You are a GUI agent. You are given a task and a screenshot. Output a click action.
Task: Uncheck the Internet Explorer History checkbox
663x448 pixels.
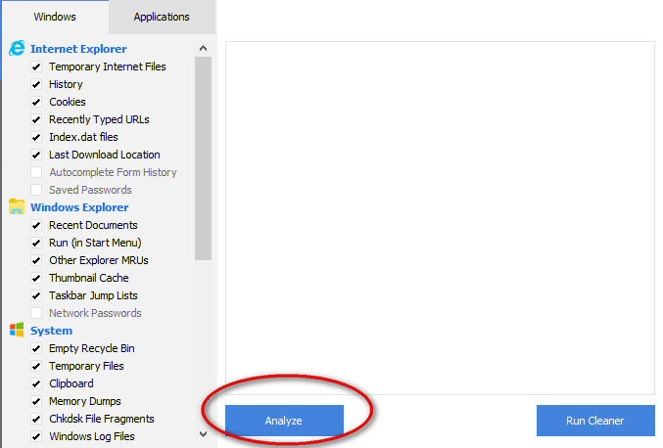click(36, 84)
